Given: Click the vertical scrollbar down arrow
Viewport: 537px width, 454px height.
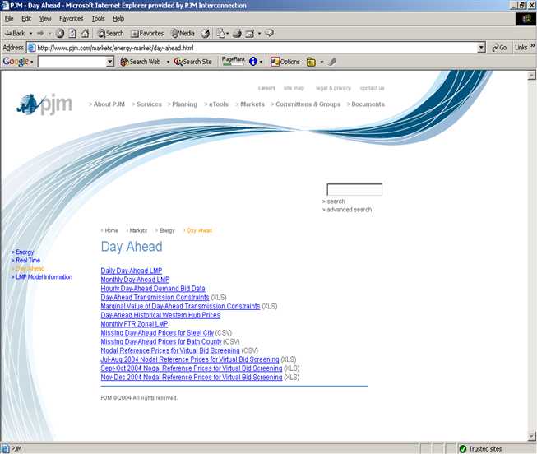Looking at the screenshot, I should coord(532,437).
